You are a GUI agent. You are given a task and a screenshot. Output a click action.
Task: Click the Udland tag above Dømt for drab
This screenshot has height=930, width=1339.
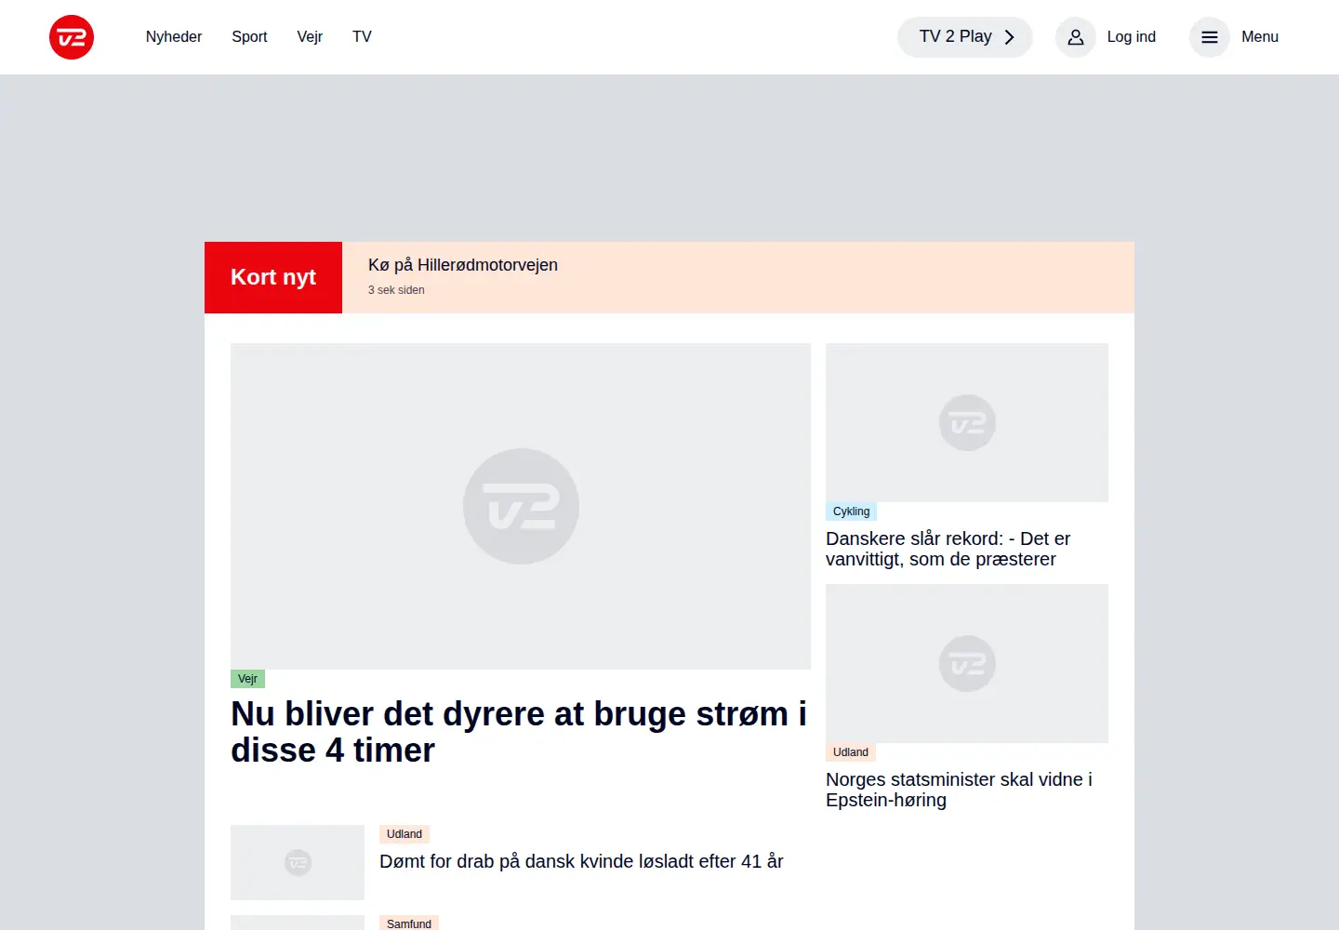pyautogui.click(x=404, y=834)
